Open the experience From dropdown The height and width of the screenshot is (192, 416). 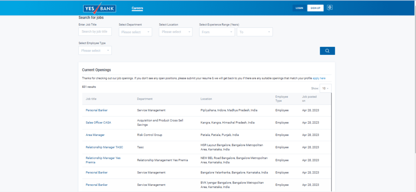[x=217, y=32]
